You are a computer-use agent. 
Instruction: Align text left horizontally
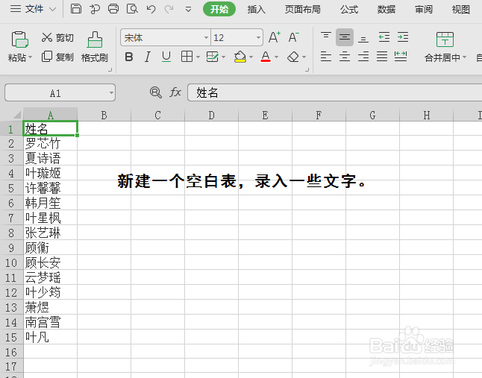[x=326, y=57]
